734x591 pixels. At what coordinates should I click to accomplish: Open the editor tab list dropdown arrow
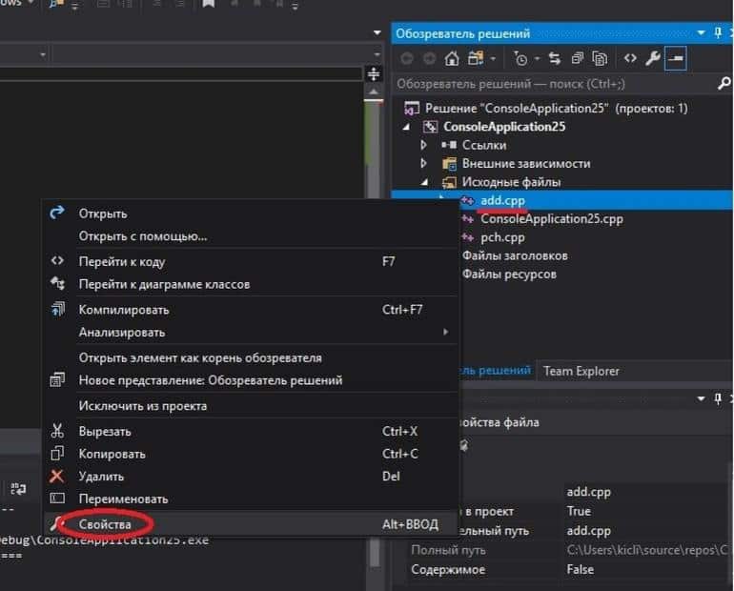tap(377, 32)
